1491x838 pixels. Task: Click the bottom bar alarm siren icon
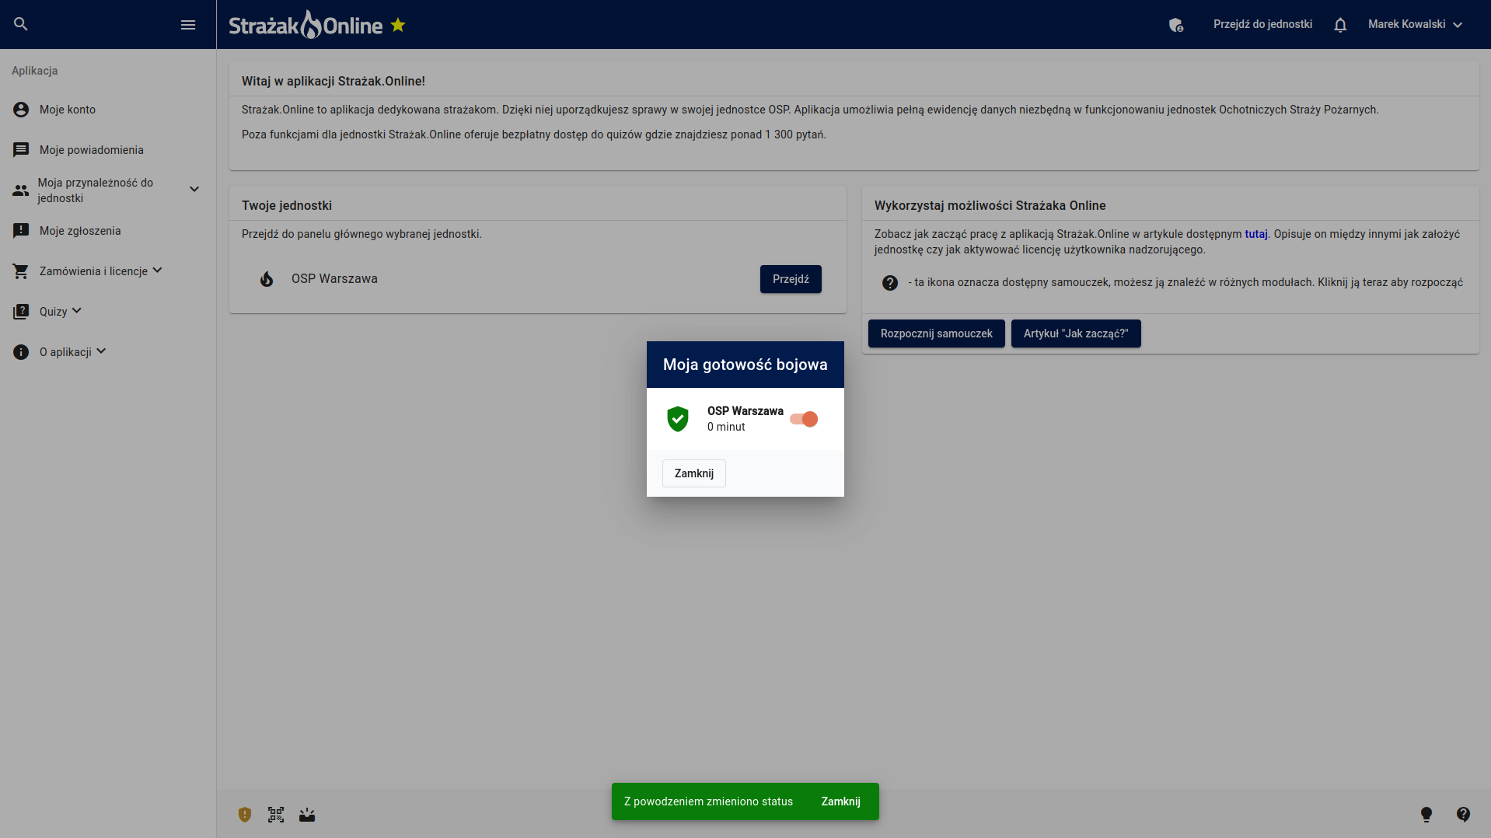point(307,815)
